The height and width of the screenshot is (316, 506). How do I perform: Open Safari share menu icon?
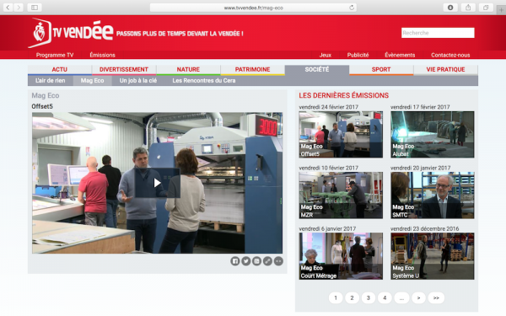pos(468,8)
